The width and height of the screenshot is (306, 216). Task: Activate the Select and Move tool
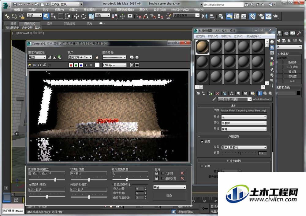tap(76, 16)
